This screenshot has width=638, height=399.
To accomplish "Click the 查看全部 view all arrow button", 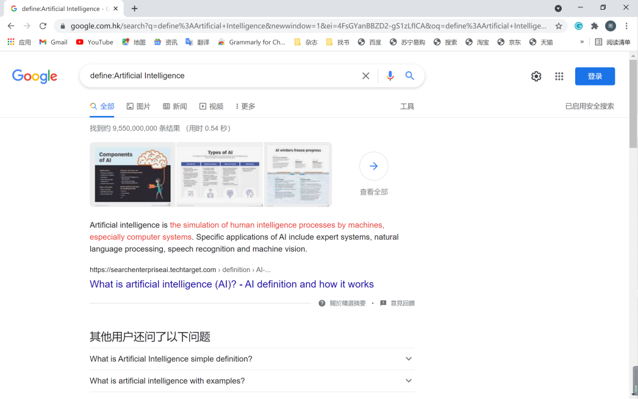I will [x=373, y=166].
